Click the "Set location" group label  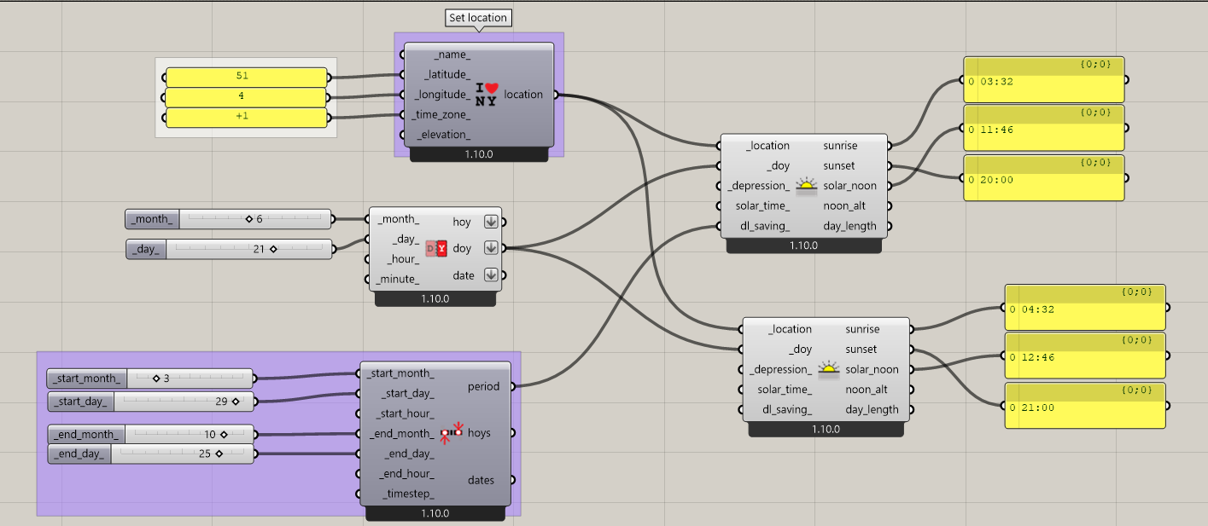[478, 17]
